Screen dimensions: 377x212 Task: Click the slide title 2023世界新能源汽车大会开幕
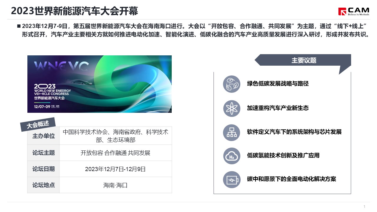click(75, 11)
